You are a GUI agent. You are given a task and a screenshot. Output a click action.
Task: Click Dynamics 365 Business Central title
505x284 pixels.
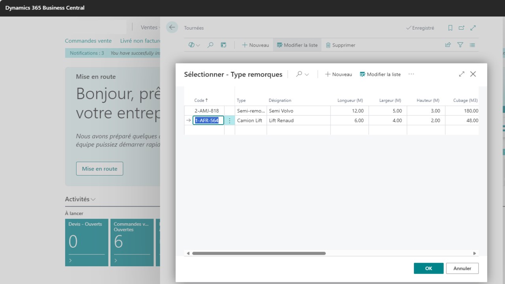pos(45,7)
